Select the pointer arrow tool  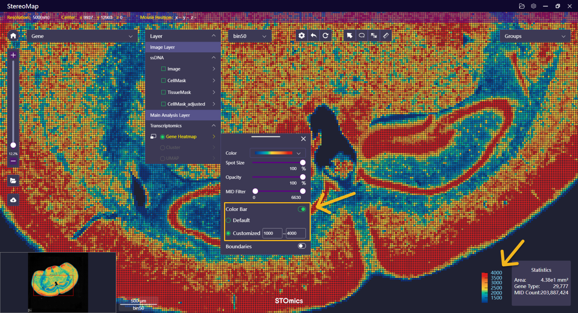349,36
